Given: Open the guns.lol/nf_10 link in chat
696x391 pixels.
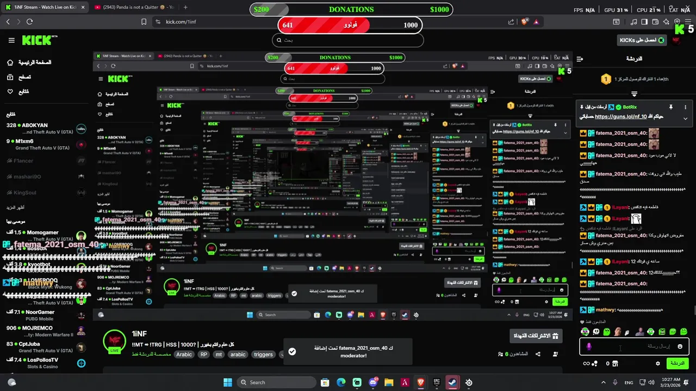Looking at the screenshot, I should [x=620, y=116].
